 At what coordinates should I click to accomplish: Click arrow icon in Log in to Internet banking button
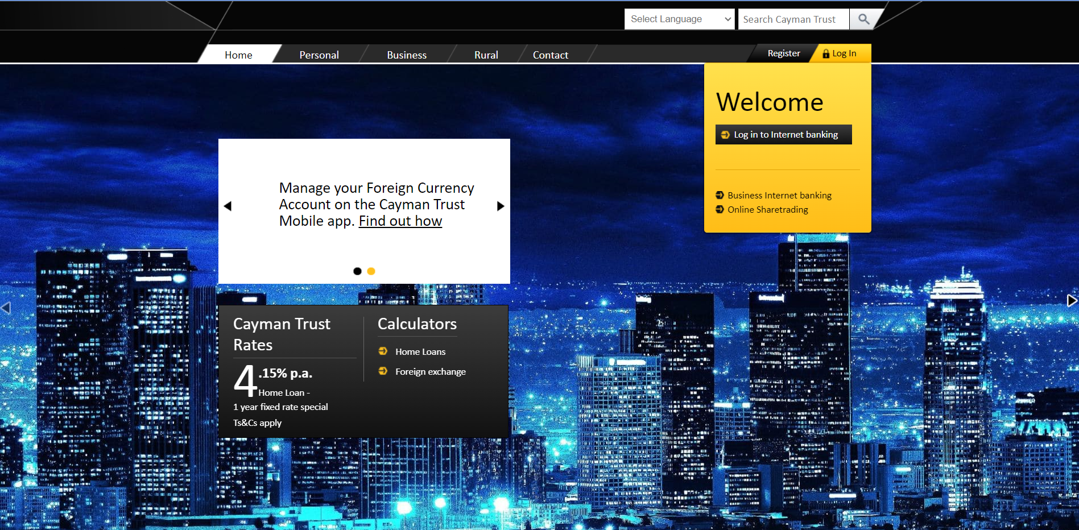coord(725,135)
